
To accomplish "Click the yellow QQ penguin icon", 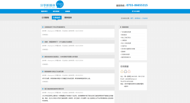I will click(122, 72).
